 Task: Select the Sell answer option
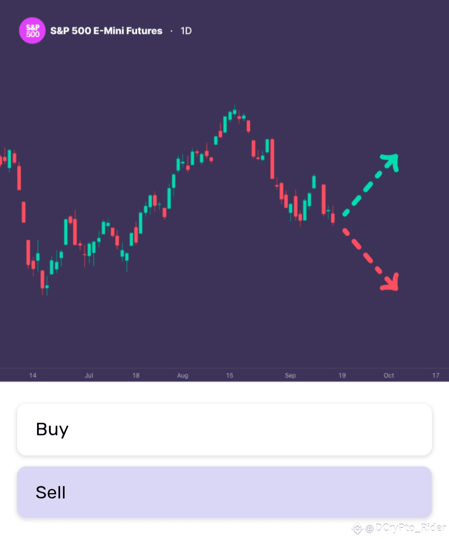(224, 492)
